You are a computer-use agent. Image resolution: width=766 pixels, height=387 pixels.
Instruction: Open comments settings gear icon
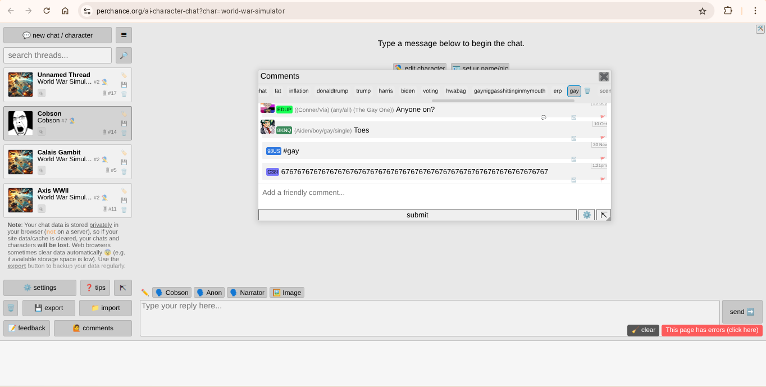pyautogui.click(x=587, y=215)
